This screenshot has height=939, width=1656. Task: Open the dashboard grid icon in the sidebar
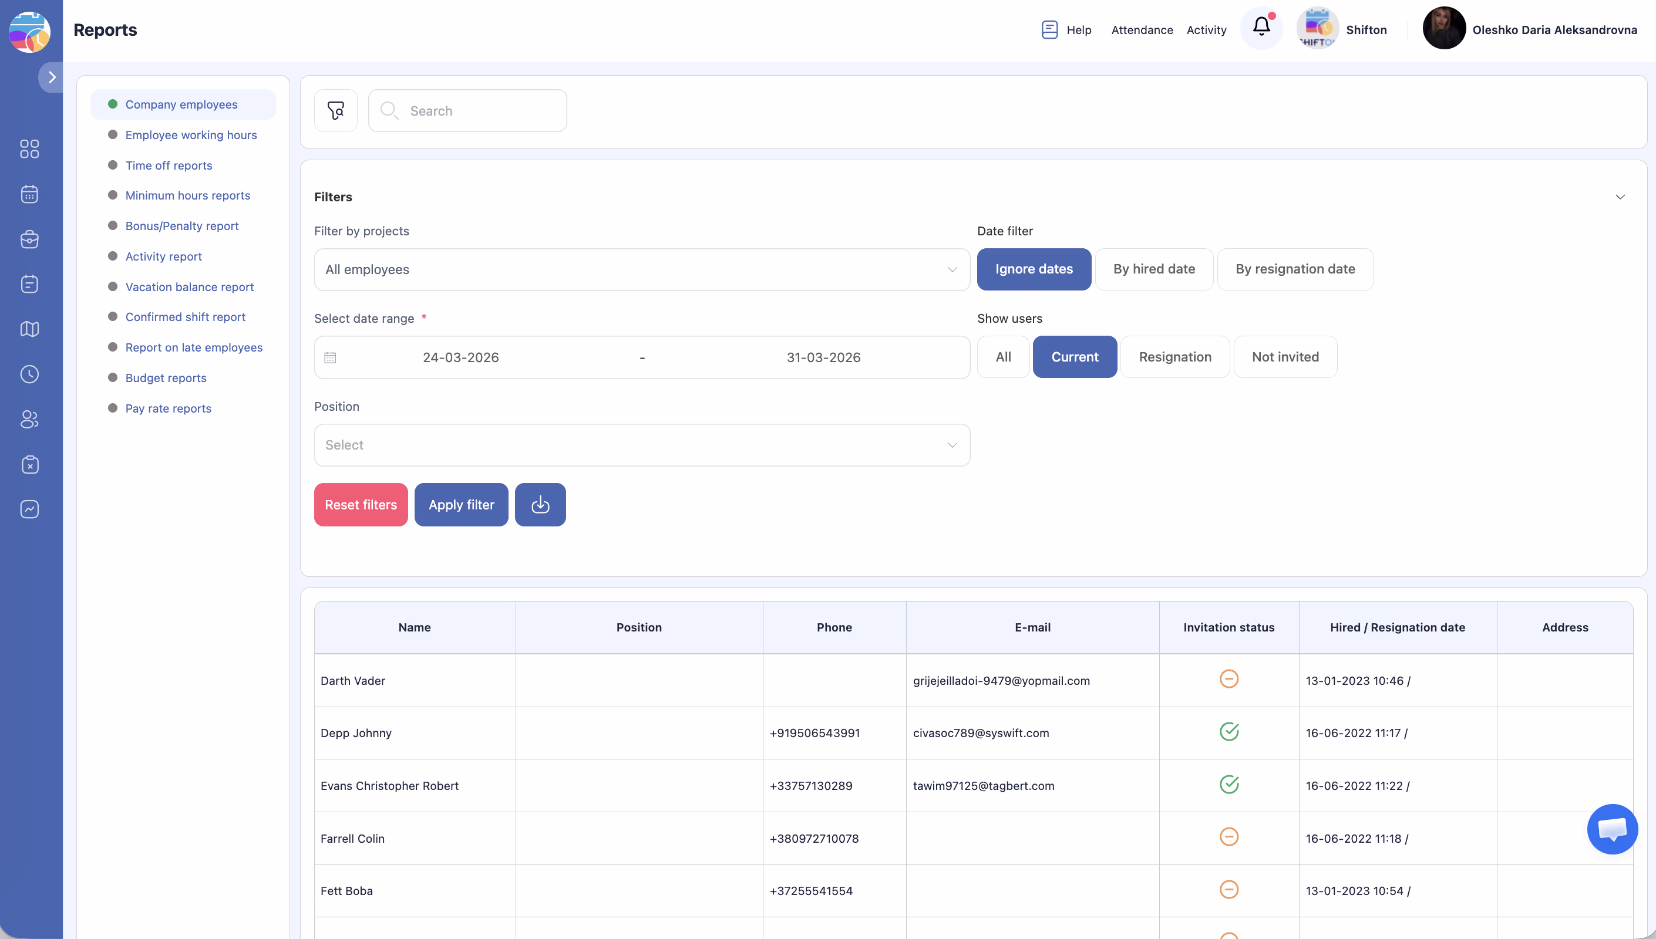(30, 149)
